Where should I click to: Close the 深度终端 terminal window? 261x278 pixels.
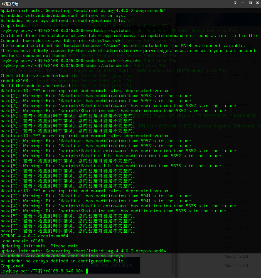point(258,3)
